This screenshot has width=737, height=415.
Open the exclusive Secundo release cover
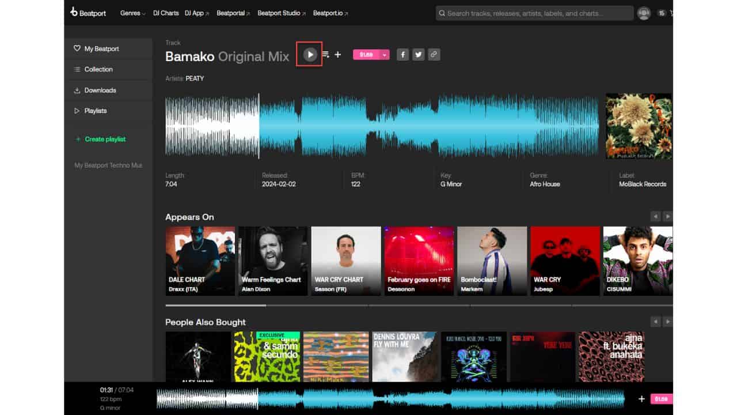pyautogui.click(x=267, y=356)
